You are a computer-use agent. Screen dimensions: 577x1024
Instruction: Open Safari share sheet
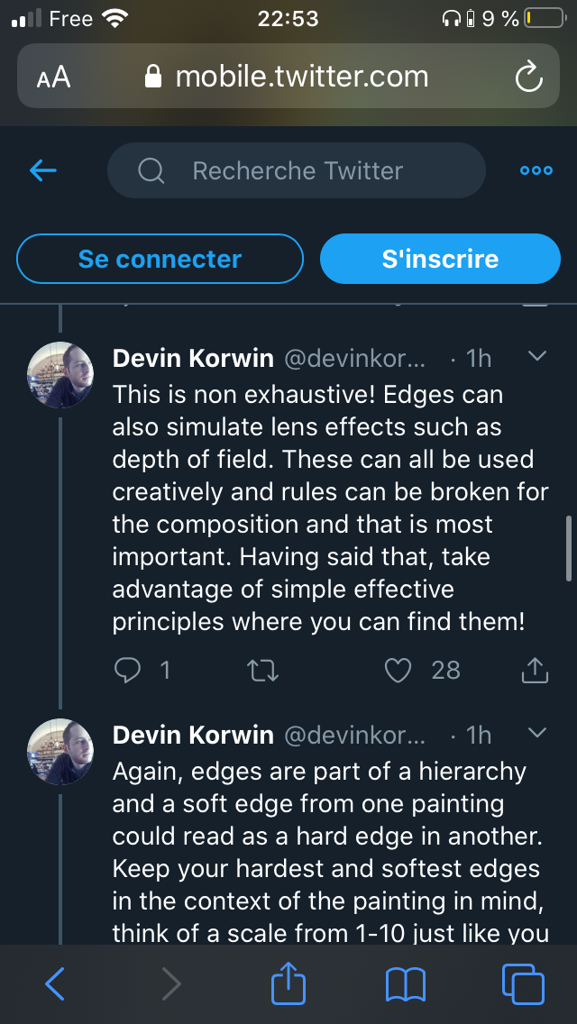coord(289,984)
